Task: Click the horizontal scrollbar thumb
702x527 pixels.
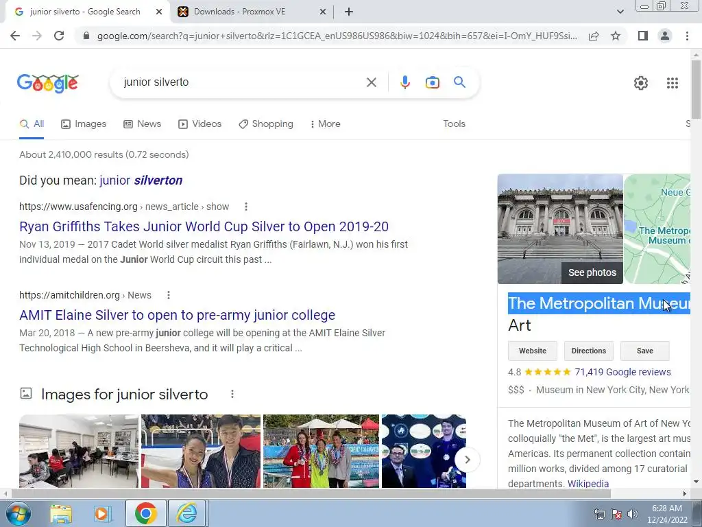Action: pos(311,493)
